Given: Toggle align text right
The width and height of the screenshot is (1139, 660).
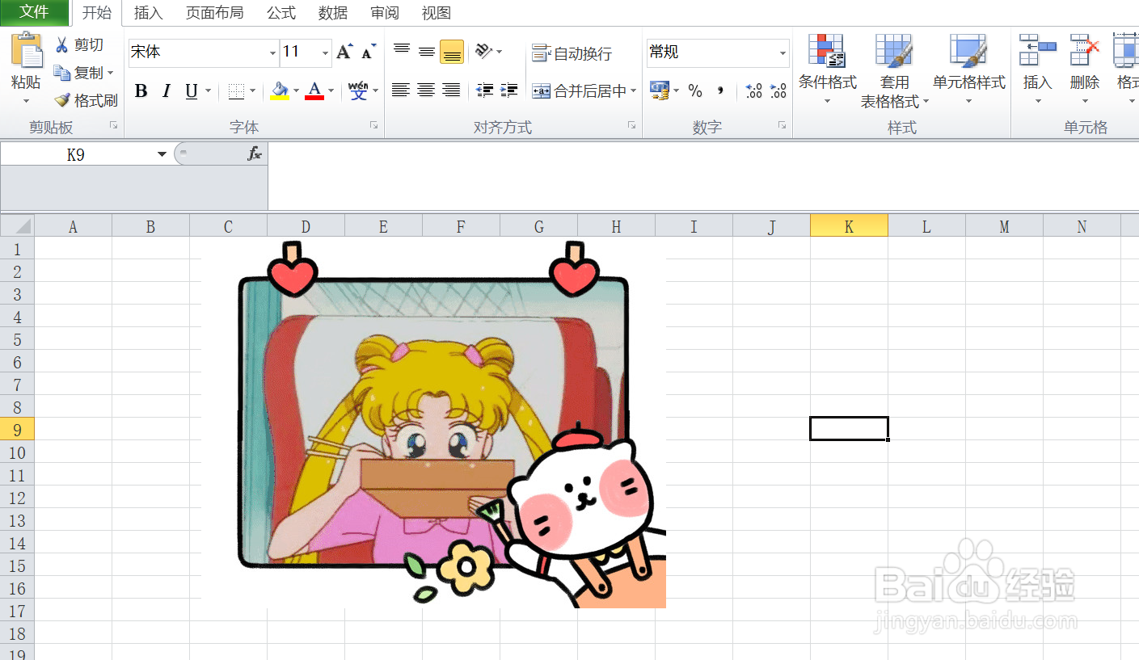Looking at the screenshot, I should coord(451,90).
